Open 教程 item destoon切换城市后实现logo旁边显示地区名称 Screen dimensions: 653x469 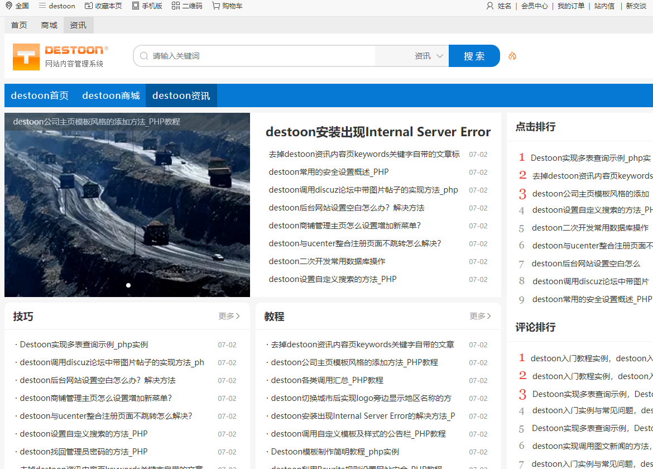point(361,398)
